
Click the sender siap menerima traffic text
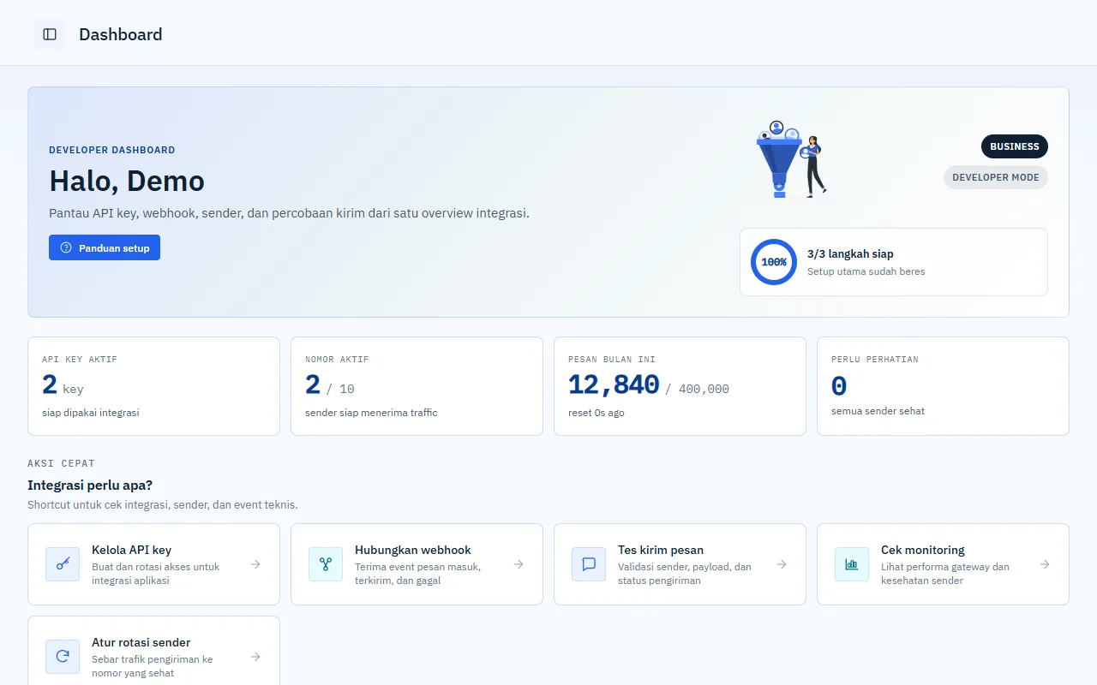(x=371, y=413)
